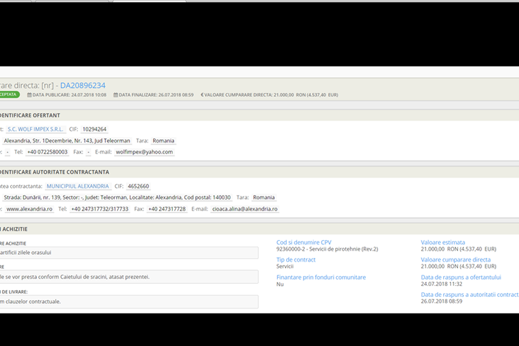Click the calendar icon beside Data Finalizare

(116, 95)
